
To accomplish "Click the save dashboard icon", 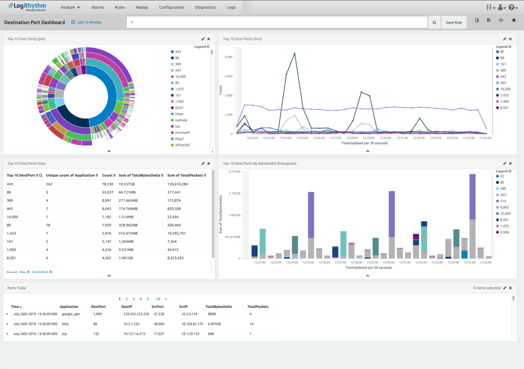I will pos(489,21).
